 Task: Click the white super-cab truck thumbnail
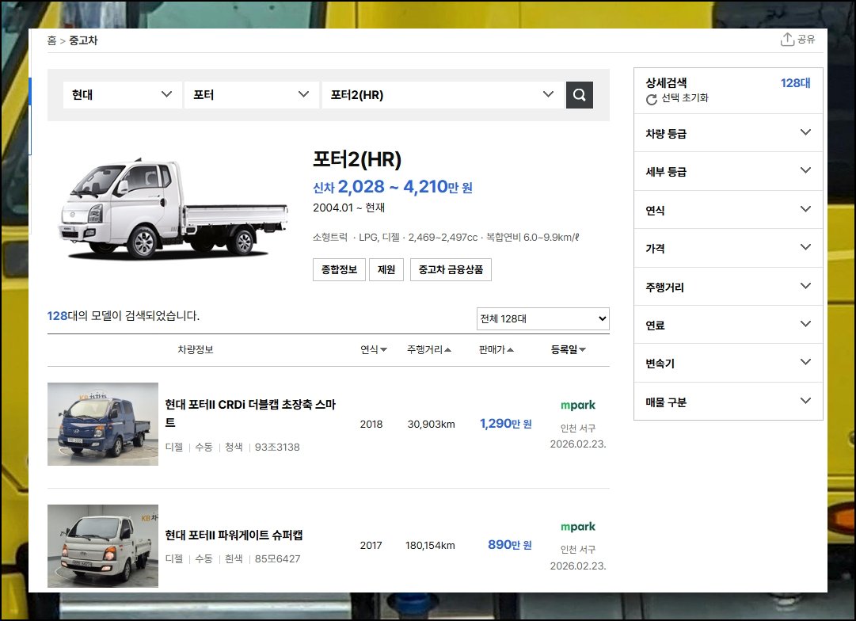(103, 546)
